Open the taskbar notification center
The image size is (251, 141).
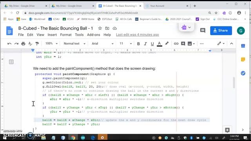click(245, 137)
